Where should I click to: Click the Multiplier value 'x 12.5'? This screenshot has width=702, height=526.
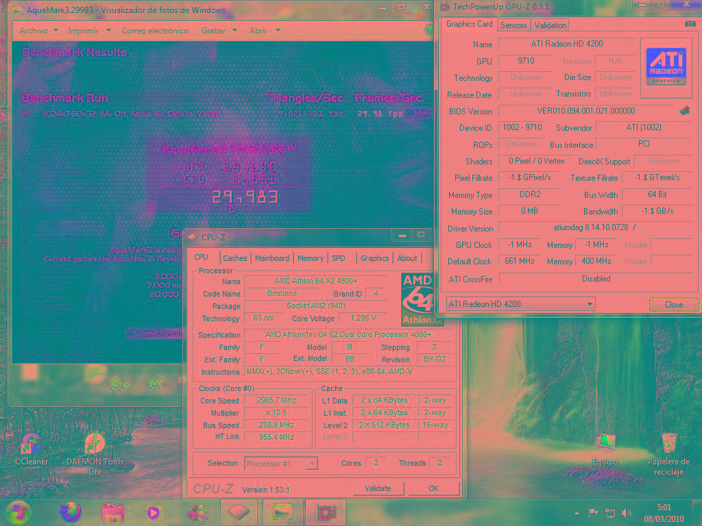pyautogui.click(x=277, y=413)
